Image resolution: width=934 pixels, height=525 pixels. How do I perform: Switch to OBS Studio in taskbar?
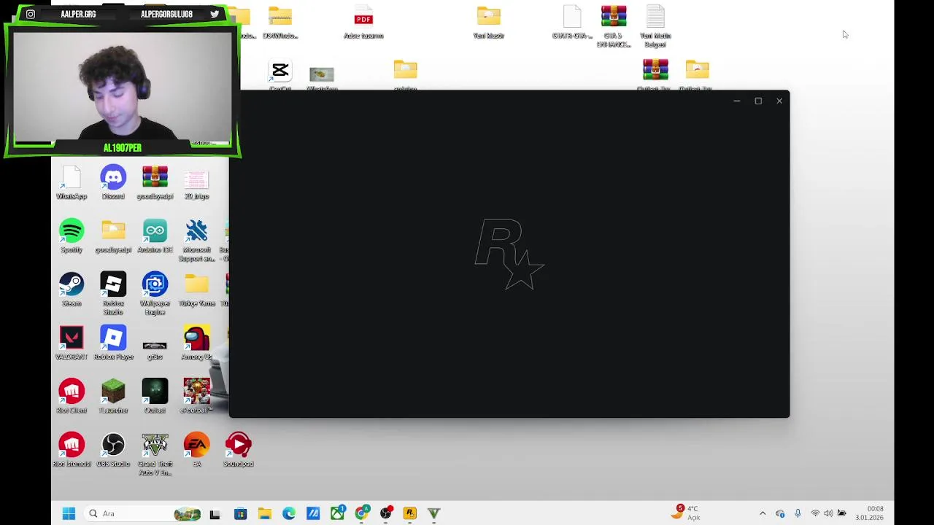pyautogui.click(x=385, y=513)
